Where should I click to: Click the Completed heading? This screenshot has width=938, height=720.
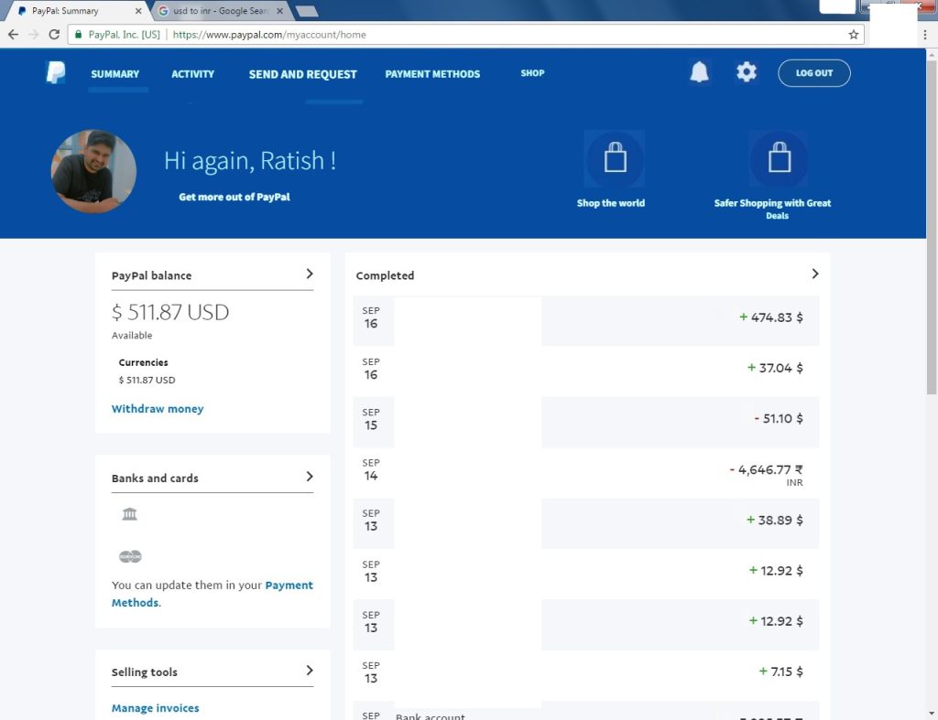coord(385,275)
